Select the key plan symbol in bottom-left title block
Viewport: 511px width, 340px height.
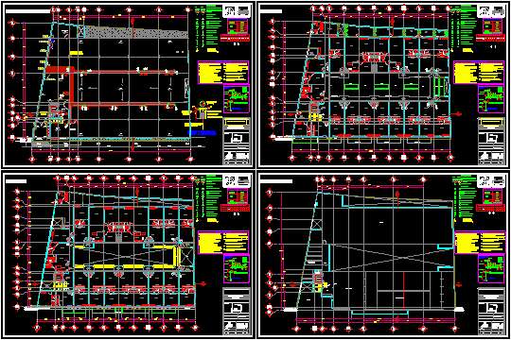237,307
